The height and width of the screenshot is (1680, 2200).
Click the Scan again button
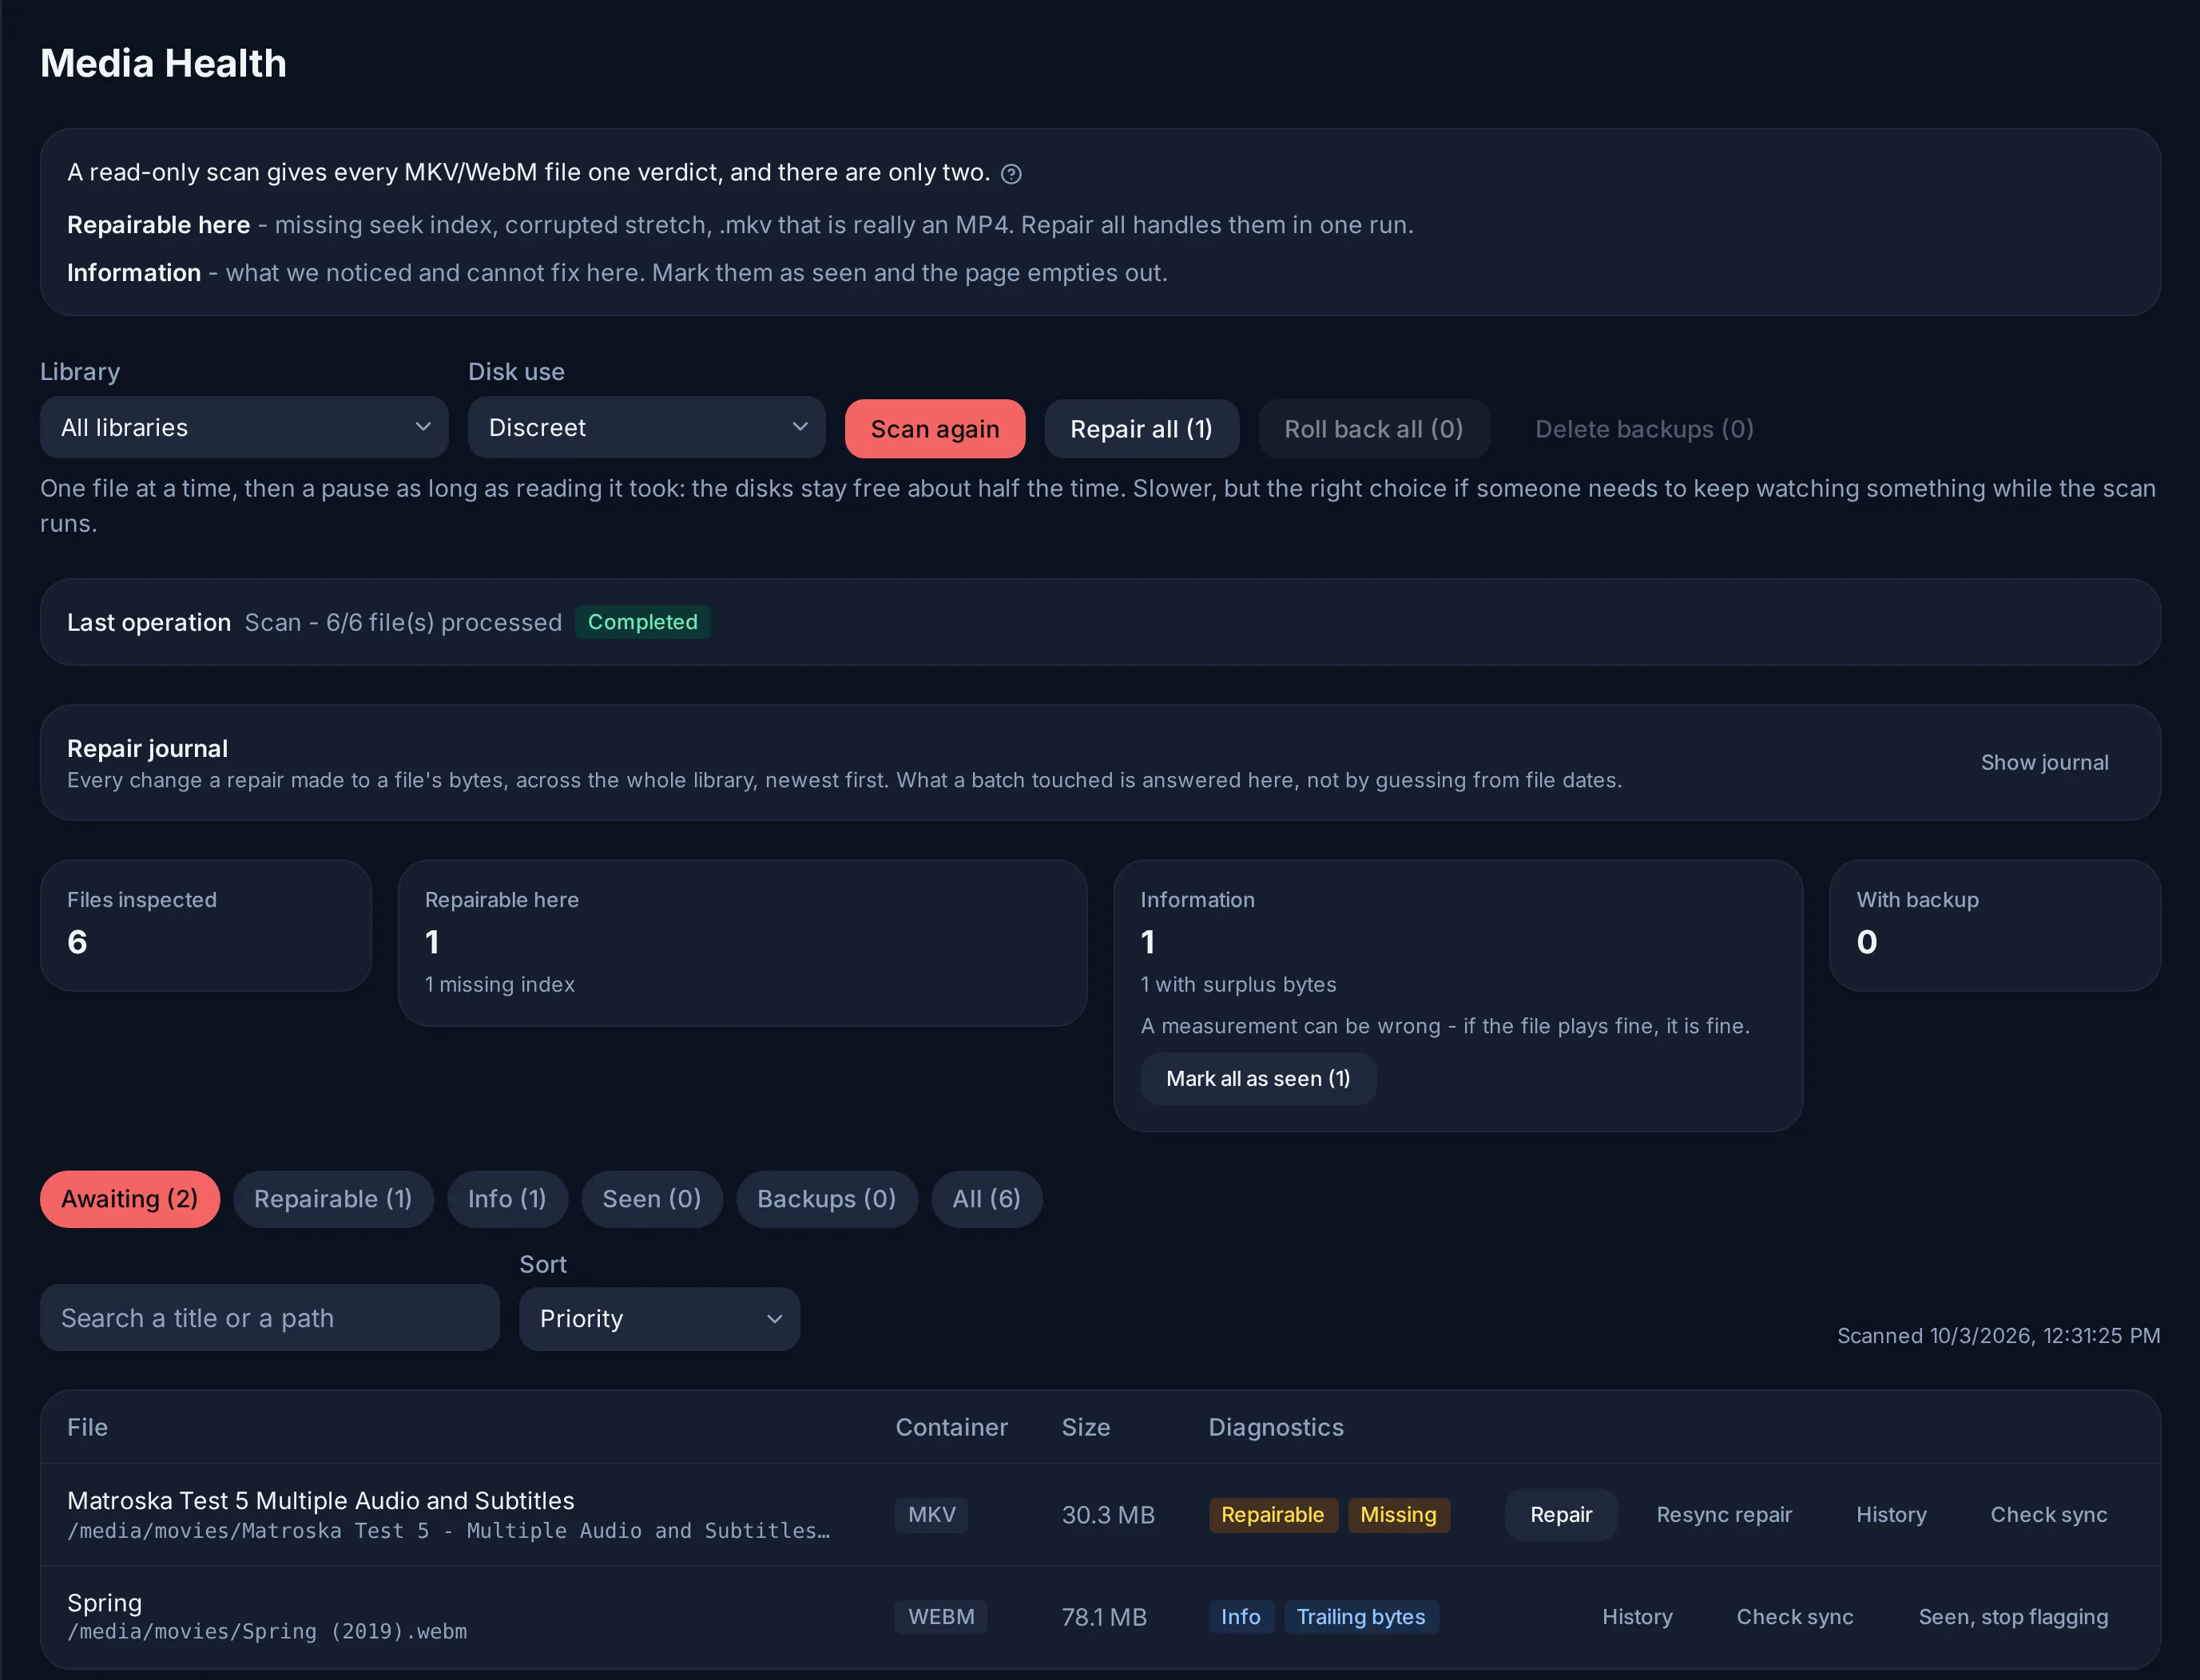coord(935,429)
